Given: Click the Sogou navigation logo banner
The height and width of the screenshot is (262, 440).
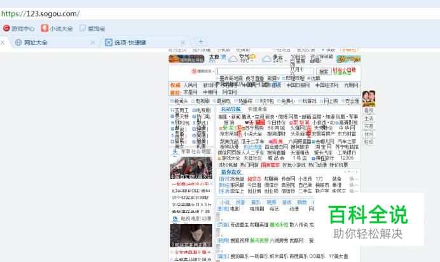Looking at the screenshot, I should (x=186, y=59).
